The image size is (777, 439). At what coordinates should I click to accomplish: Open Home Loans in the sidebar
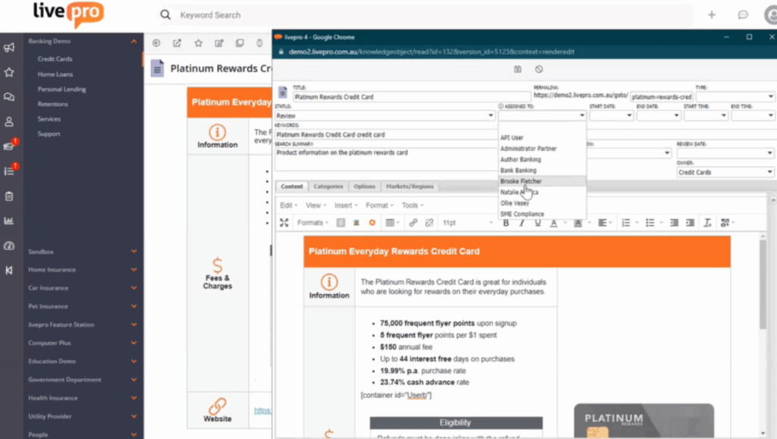pos(54,74)
